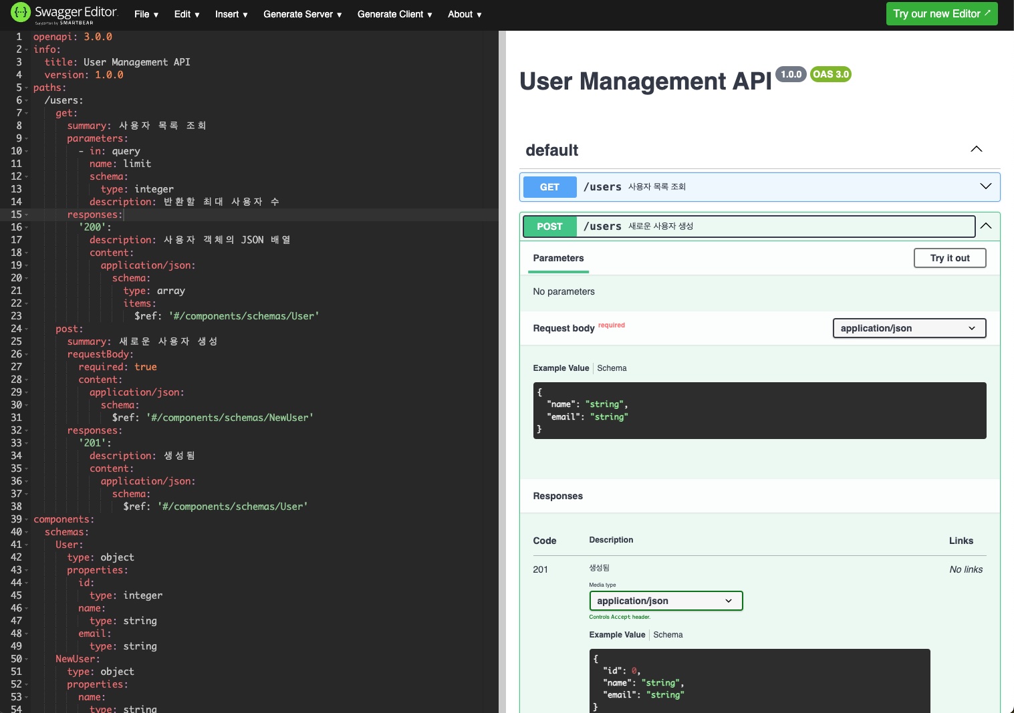Select 201 response Example Value tab
This screenshot has height=713, width=1014.
click(x=617, y=635)
